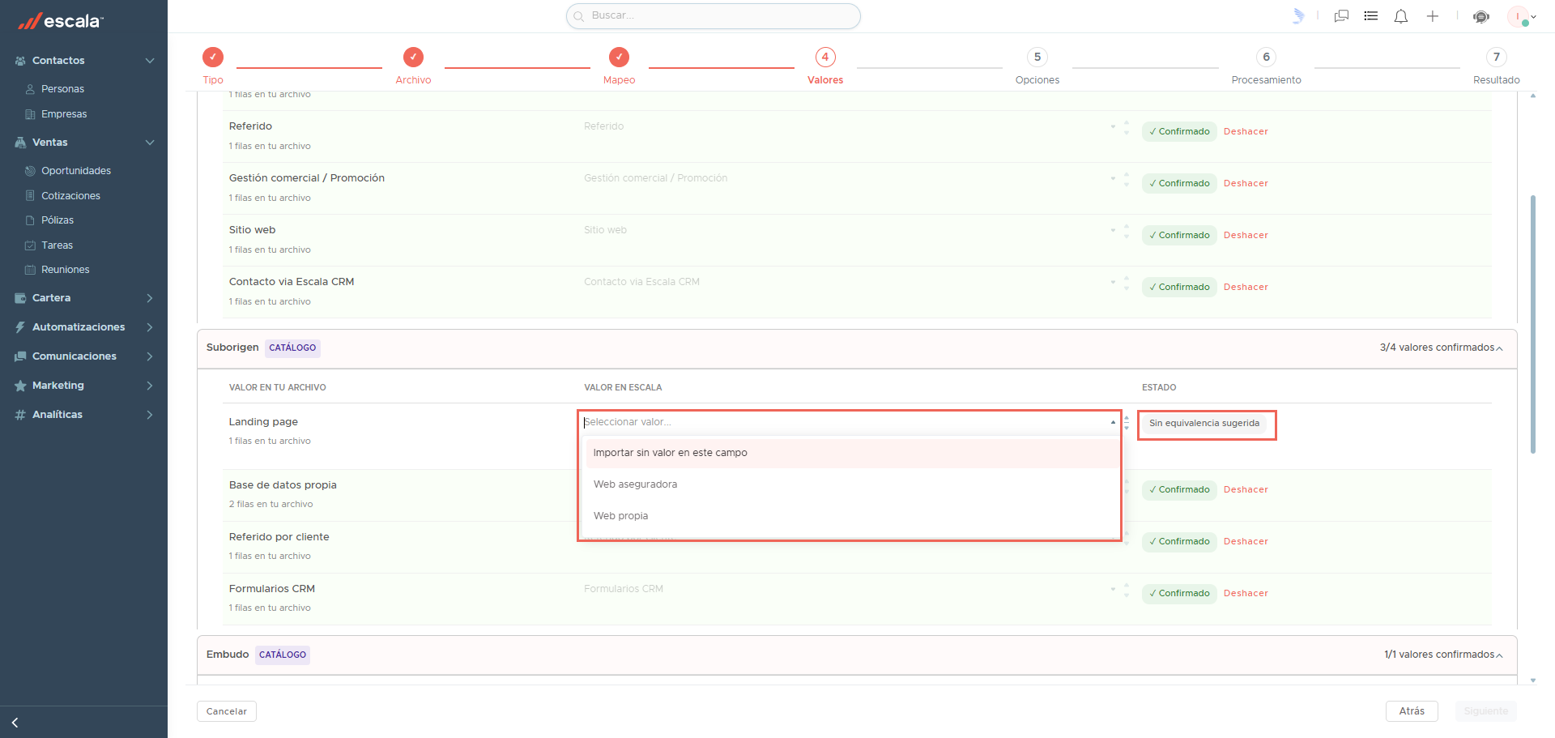Click the inner list scroll-down arrow
1555x738 pixels.
pyautogui.click(x=1533, y=680)
